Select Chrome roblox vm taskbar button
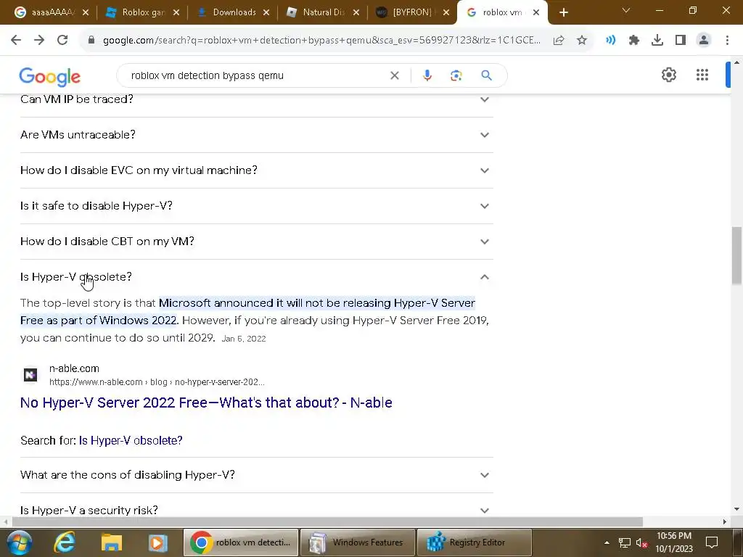 pos(241,542)
